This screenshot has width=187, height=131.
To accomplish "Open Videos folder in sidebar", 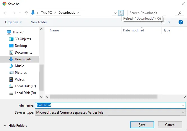I will 20,79.
